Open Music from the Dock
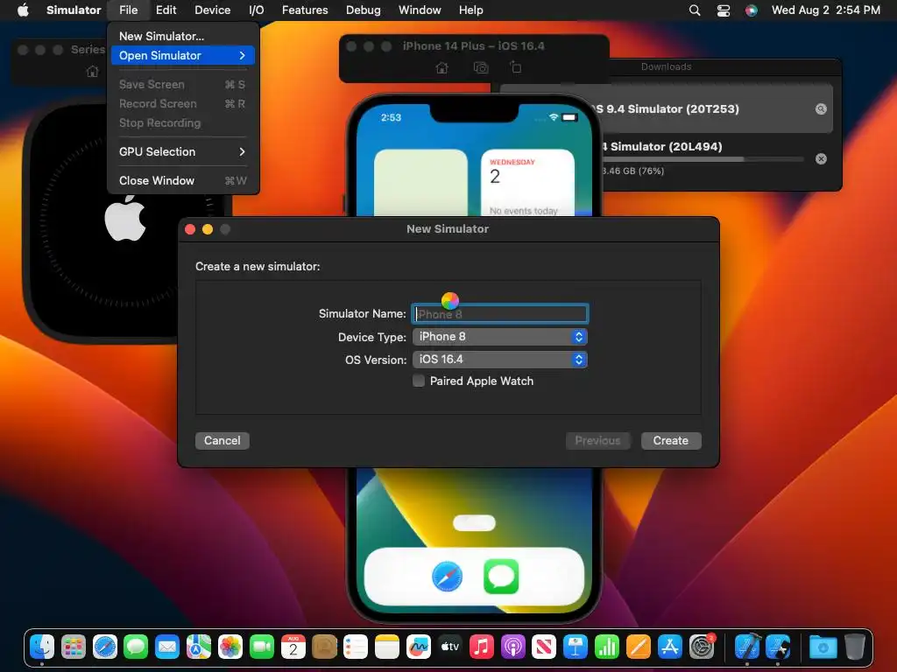The width and height of the screenshot is (897, 672). pyautogui.click(x=482, y=647)
